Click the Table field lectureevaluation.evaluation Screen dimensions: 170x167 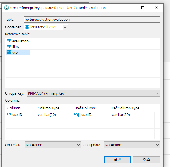tap(92, 20)
